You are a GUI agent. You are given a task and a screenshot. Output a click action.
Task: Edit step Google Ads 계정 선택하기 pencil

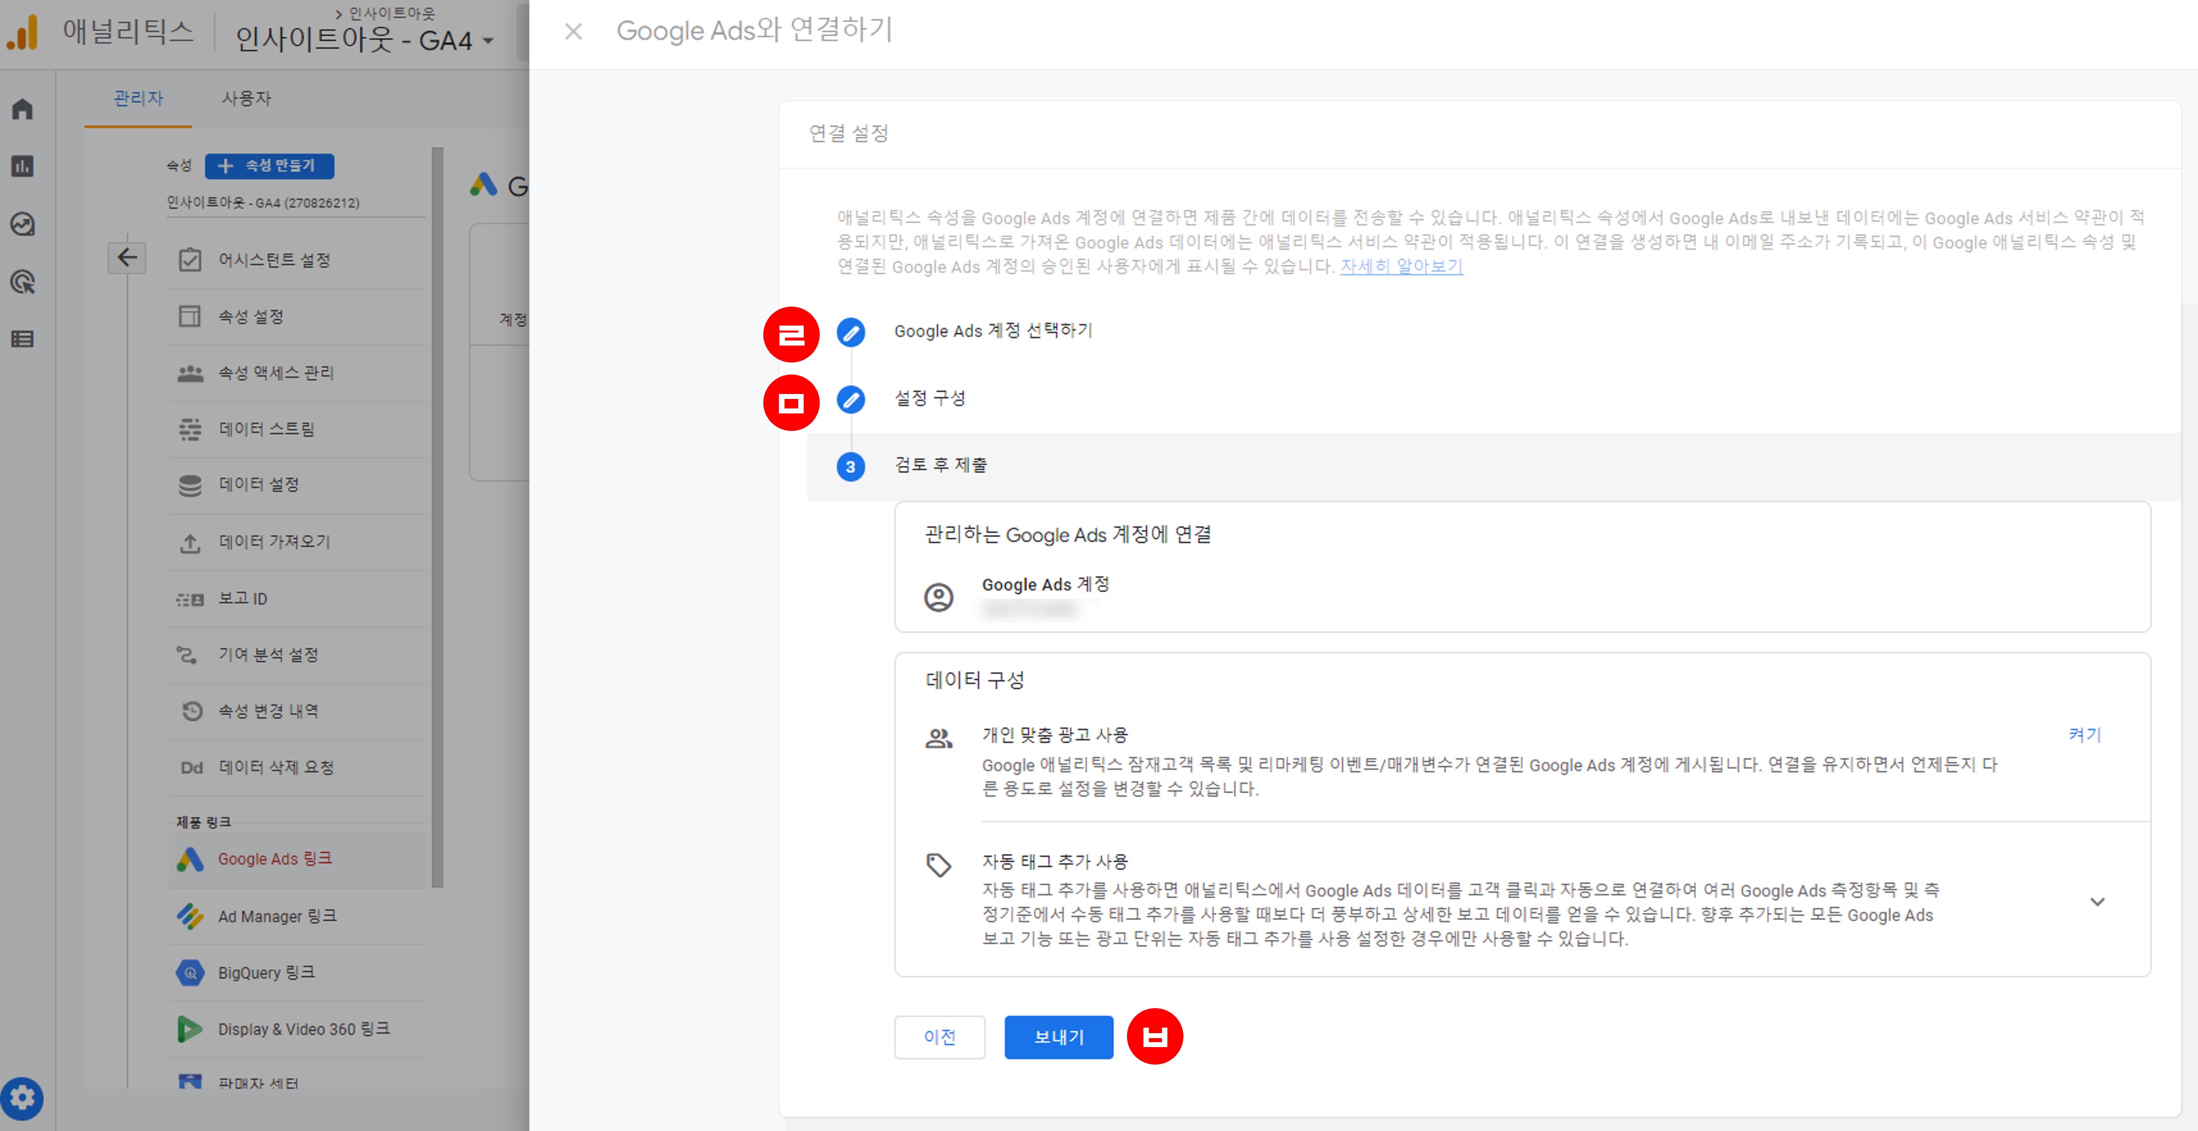pyautogui.click(x=851, y=332)
